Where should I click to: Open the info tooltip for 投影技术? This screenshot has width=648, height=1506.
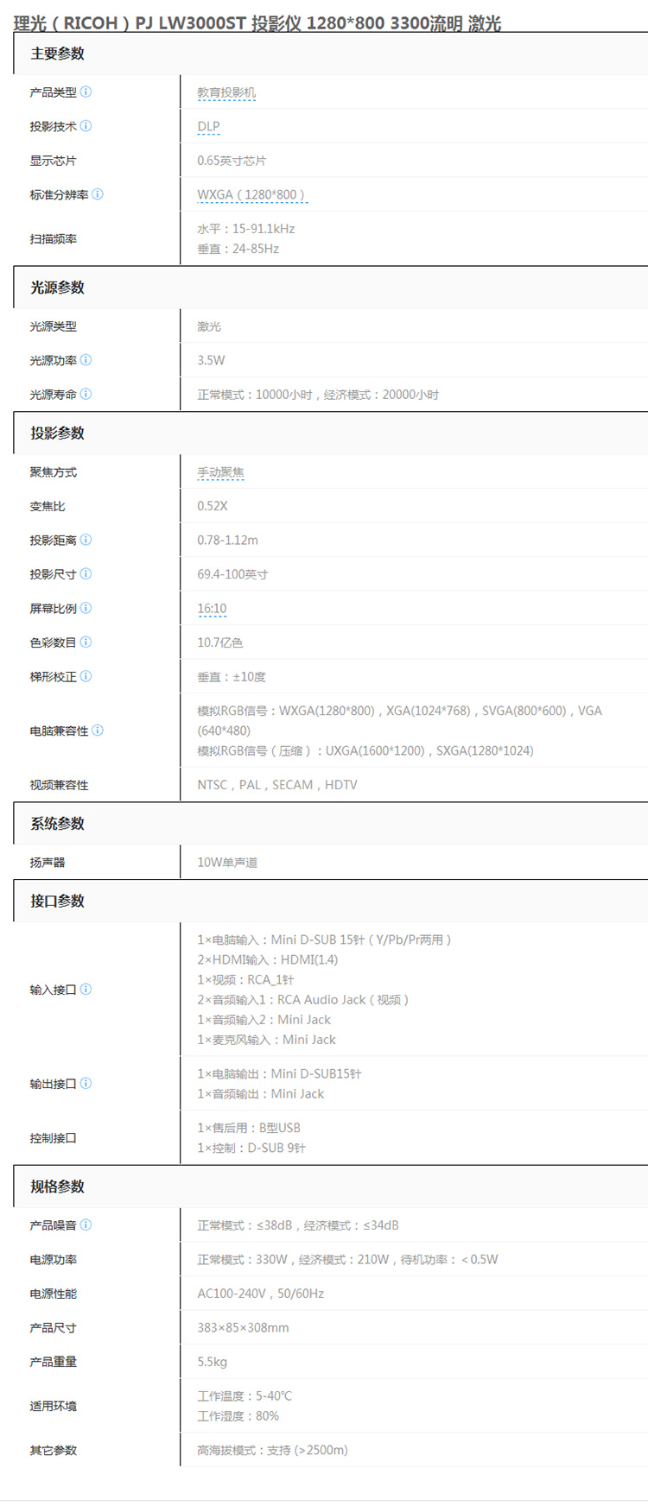coord(86,126)
